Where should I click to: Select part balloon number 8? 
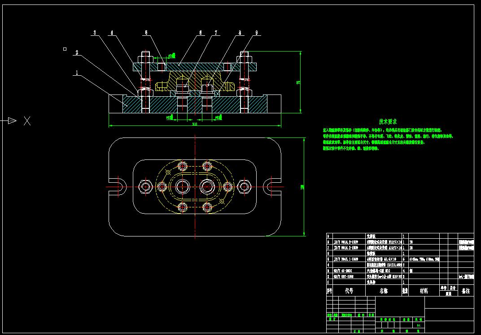tap(240, 32)
